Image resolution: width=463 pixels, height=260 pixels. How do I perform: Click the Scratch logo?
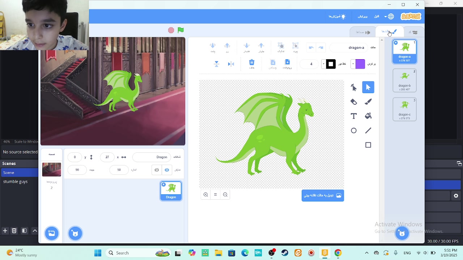[x=411, y=17]
